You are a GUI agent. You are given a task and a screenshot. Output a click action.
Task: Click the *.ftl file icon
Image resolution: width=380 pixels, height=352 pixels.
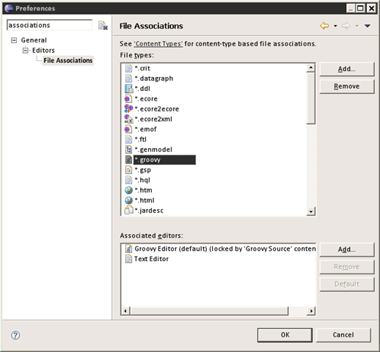(x=128, y=139)
